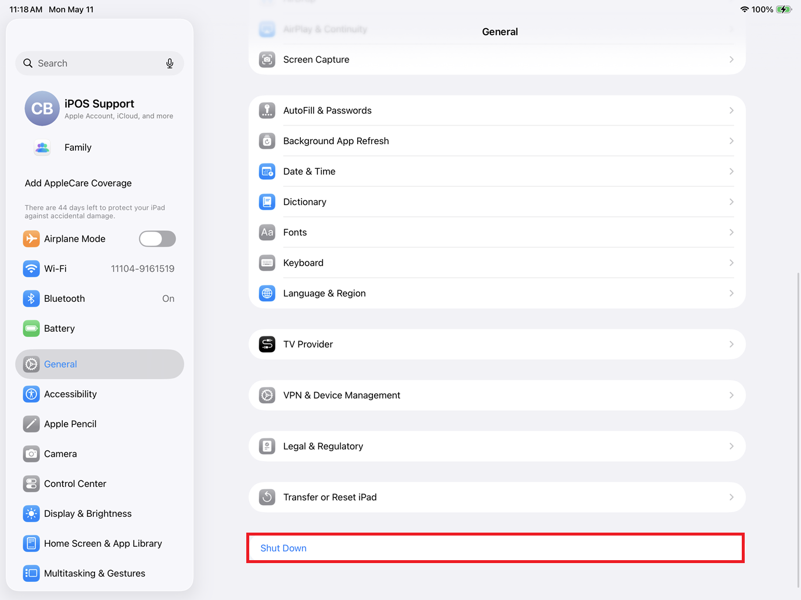801x600 pixels.
Task: Select the Multitasking & Gestures label
Action: (94, 574)
